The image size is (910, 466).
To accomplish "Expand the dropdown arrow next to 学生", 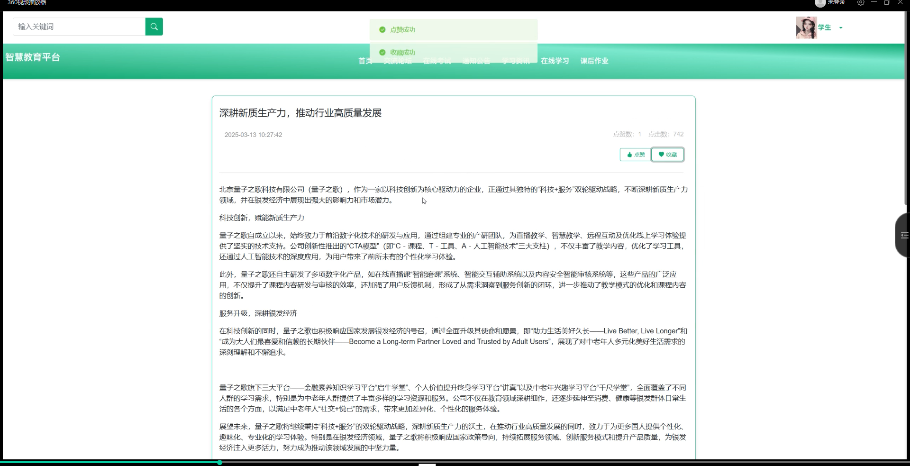I will (841, 28).
